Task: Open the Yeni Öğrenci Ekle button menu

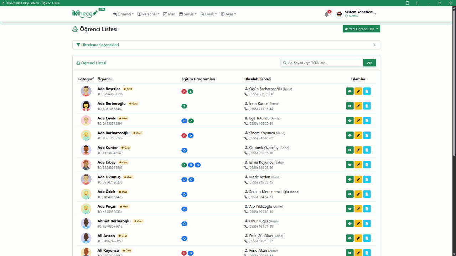Action: pyautogui.click(x=361, y=29)
